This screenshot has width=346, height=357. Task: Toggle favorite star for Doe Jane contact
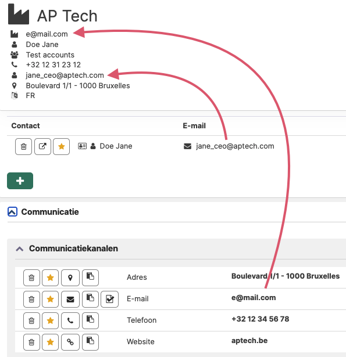tap(62, 147)
